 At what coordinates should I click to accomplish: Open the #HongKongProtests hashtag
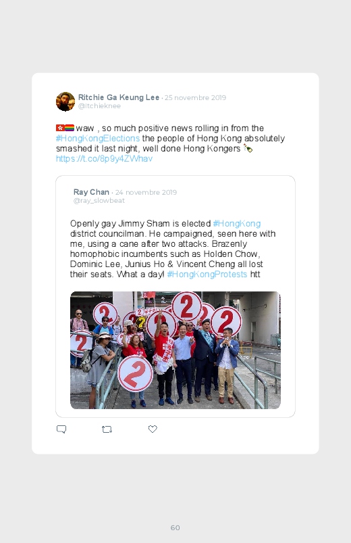point(207,275)
